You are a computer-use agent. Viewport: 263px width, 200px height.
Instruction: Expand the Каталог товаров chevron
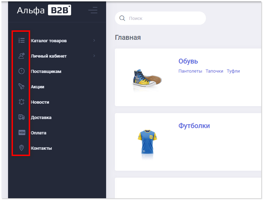pyautogui.click(x=94, y=40)
